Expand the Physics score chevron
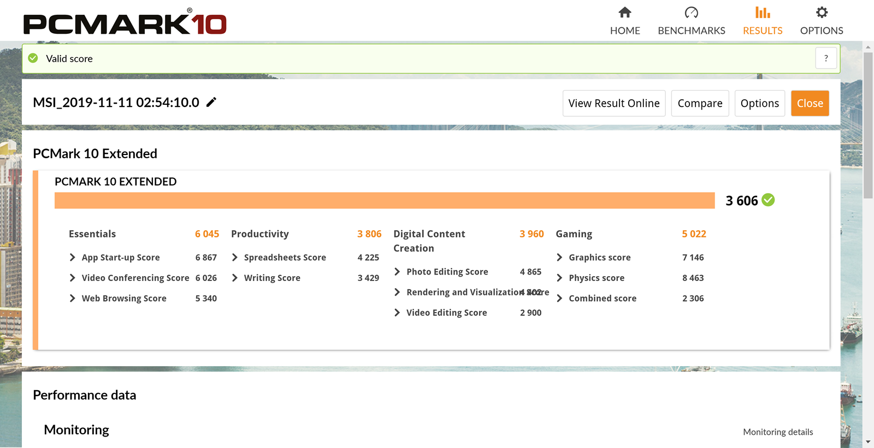874x448 pixels. 559,278
